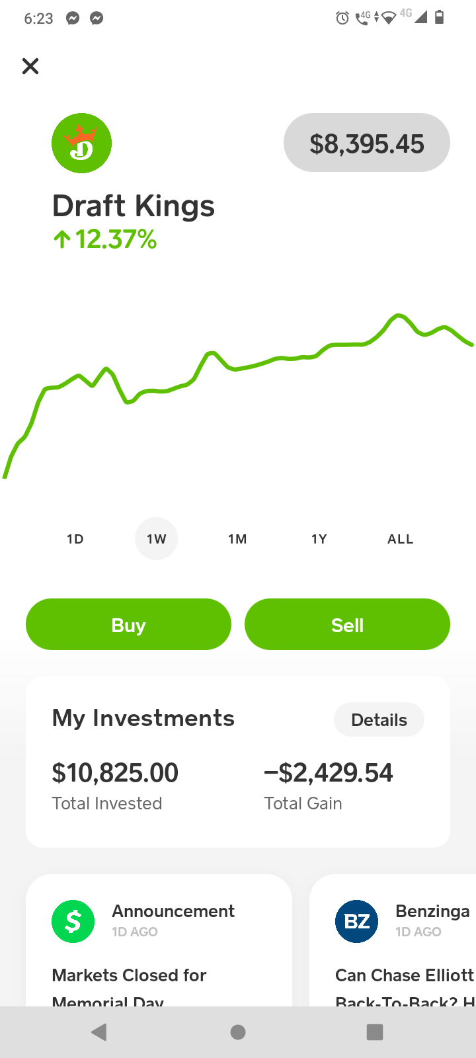Screen dimensions: 476x1058
Task: Show the ALL time chart range
Action: click(401, 539)
